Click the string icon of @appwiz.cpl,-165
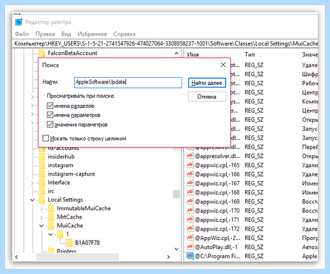The image size is (330, 274). coord(190,165)
